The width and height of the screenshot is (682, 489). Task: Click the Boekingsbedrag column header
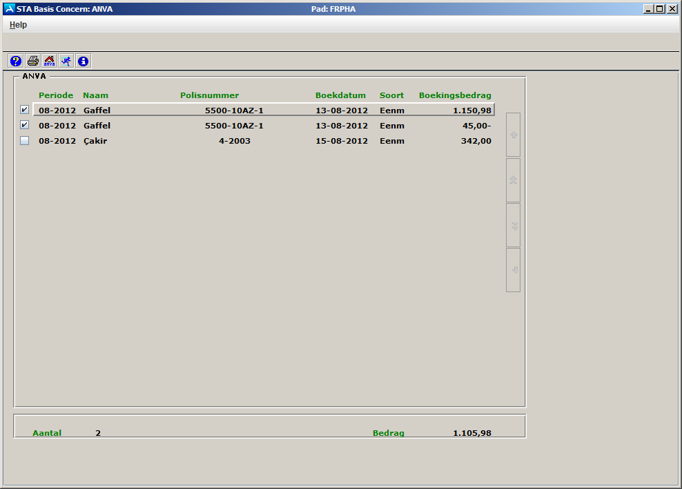[455, 95]
